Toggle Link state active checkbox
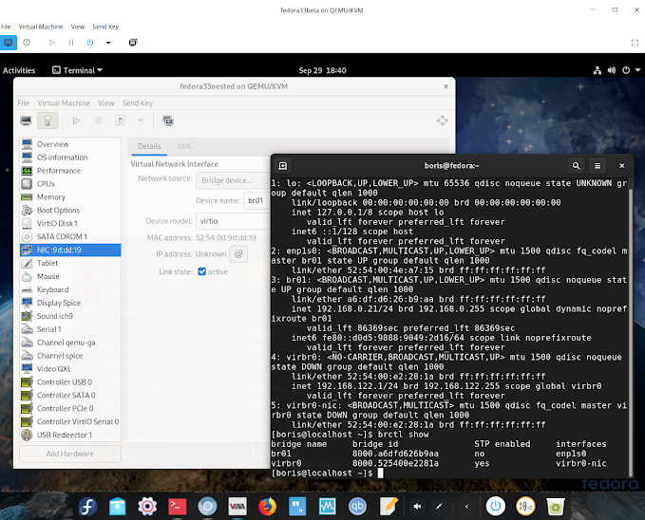645x520 pixels. click(x=202, y=271)
